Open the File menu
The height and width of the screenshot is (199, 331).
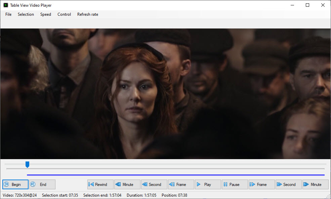click(x=8, y=14)
